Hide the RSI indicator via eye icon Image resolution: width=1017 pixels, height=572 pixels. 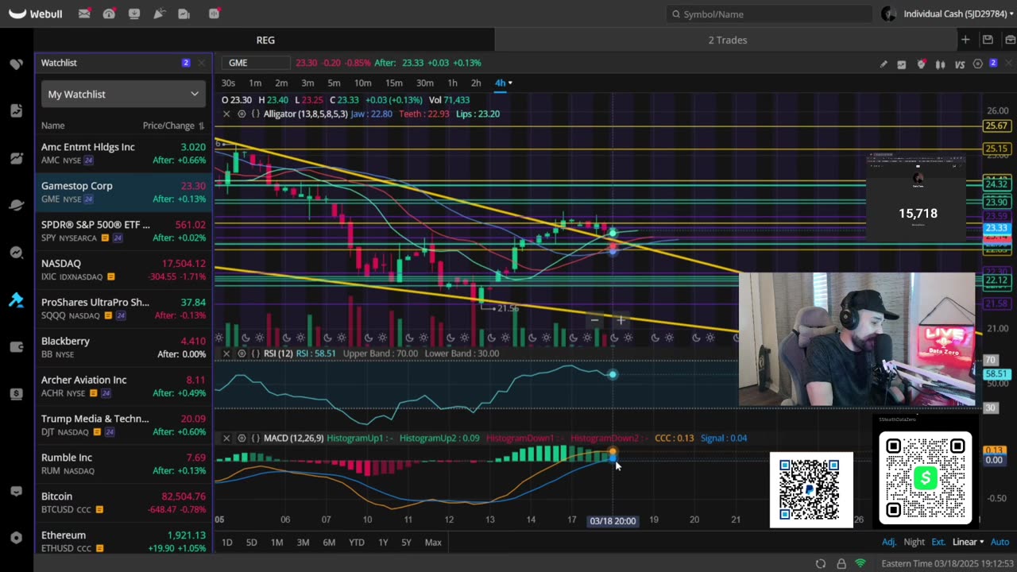tap(242, 354)
